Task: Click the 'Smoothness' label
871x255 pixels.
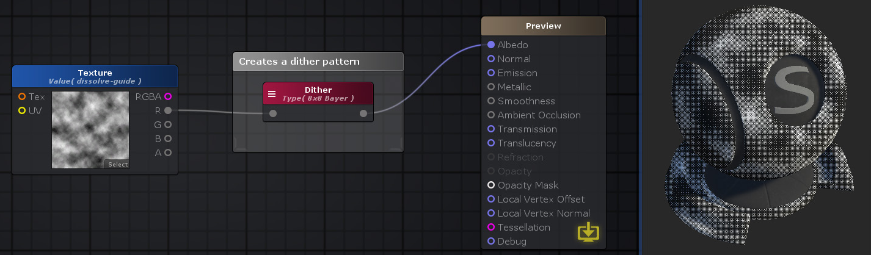Action: point(527,101)
